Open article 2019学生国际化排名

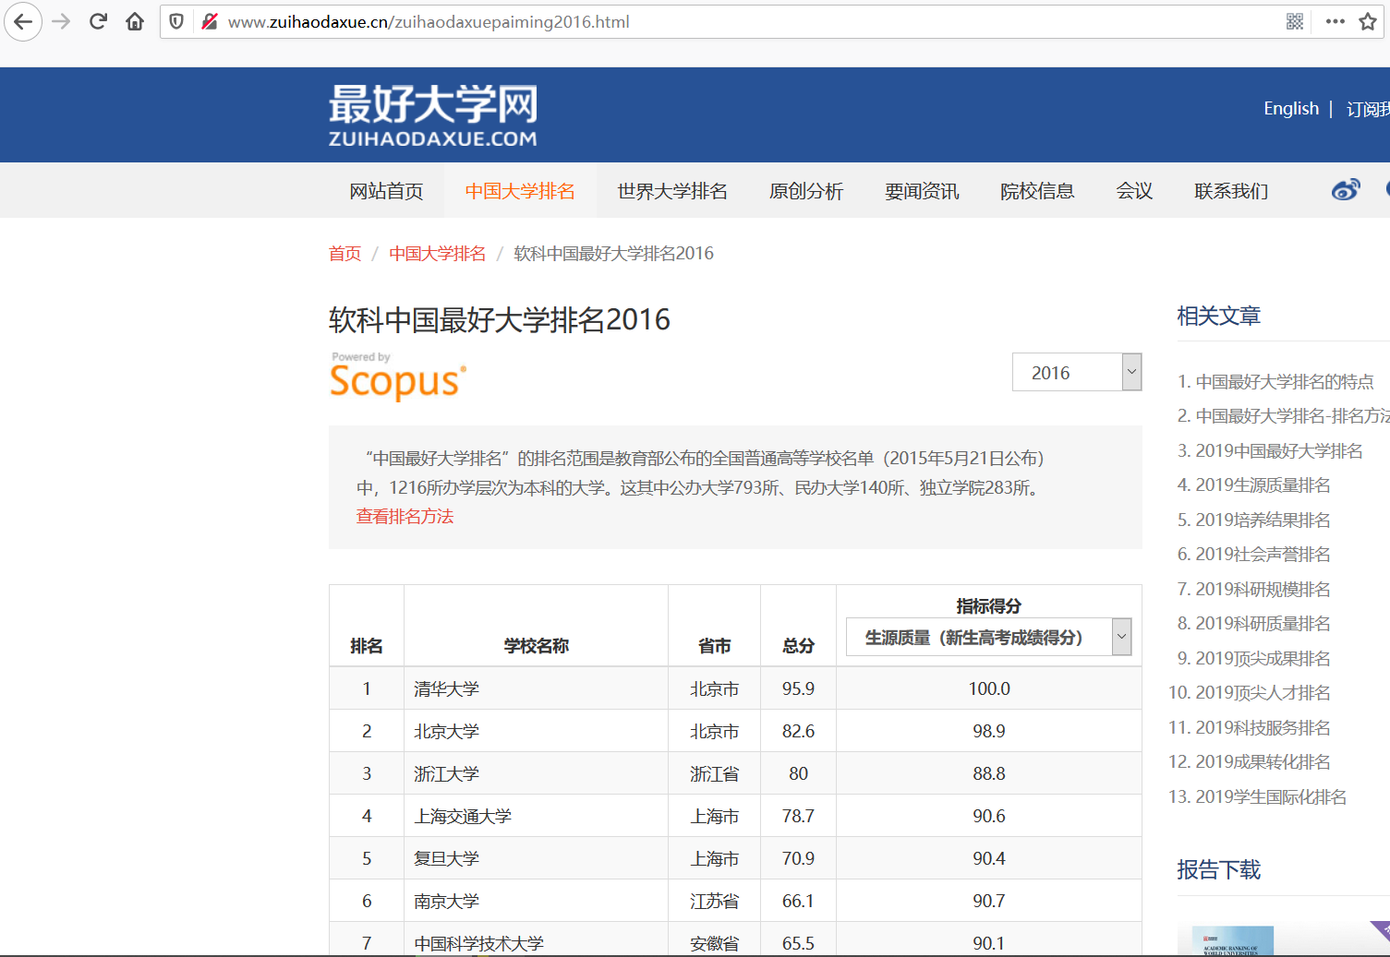tap(1271, 797)
